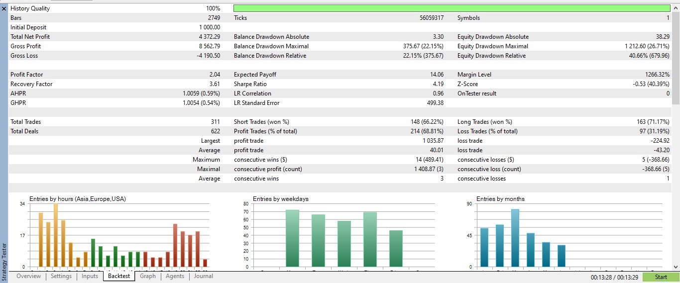Click the Bars value 2749
Viewport: 680px width, 283px height.
coord(214,18)
